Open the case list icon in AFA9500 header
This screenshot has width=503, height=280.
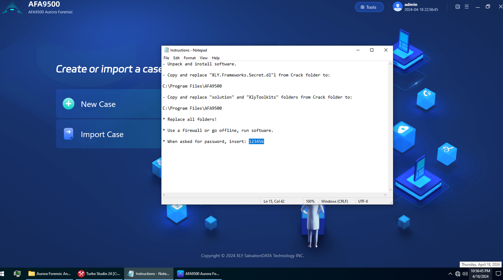pos(458,7)
